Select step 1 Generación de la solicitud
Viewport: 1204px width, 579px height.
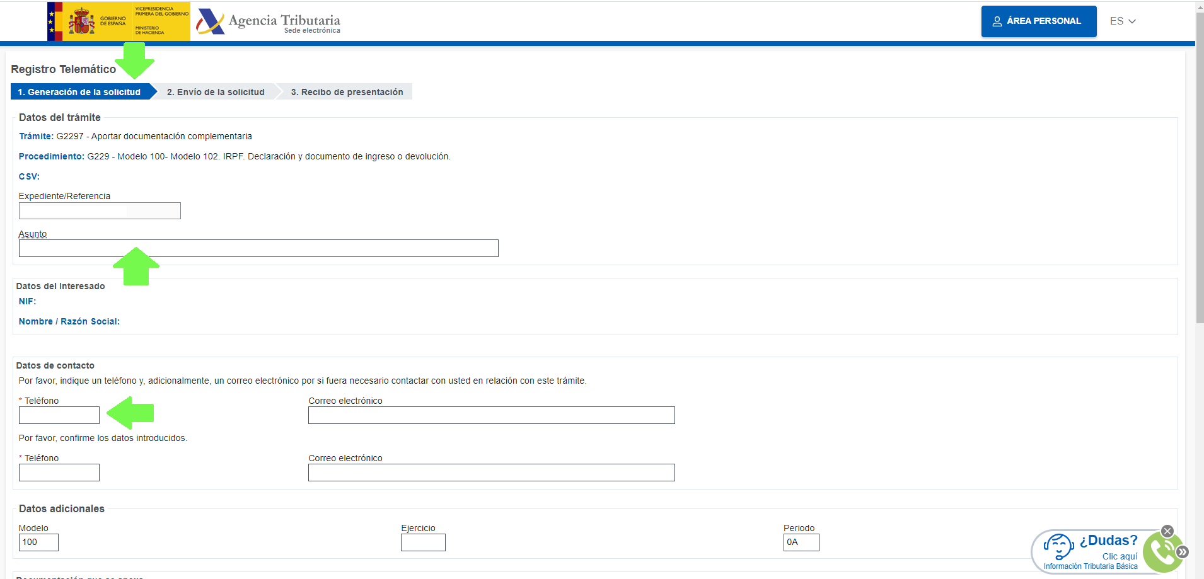(79, 92)
